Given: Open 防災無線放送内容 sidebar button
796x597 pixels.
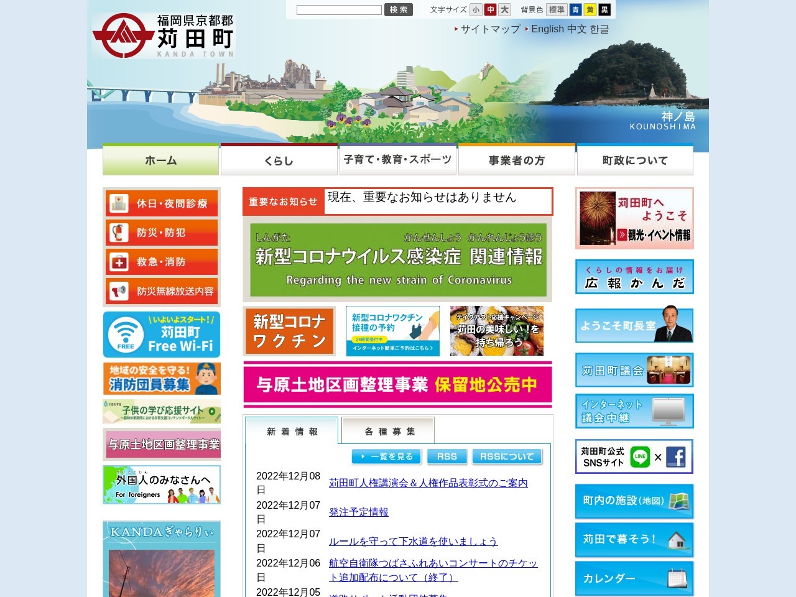Looking at the screenshot, I should coord(162,291).
